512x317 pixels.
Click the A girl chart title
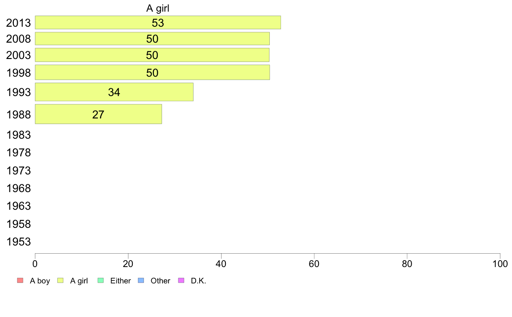click(x=158, y=8)
